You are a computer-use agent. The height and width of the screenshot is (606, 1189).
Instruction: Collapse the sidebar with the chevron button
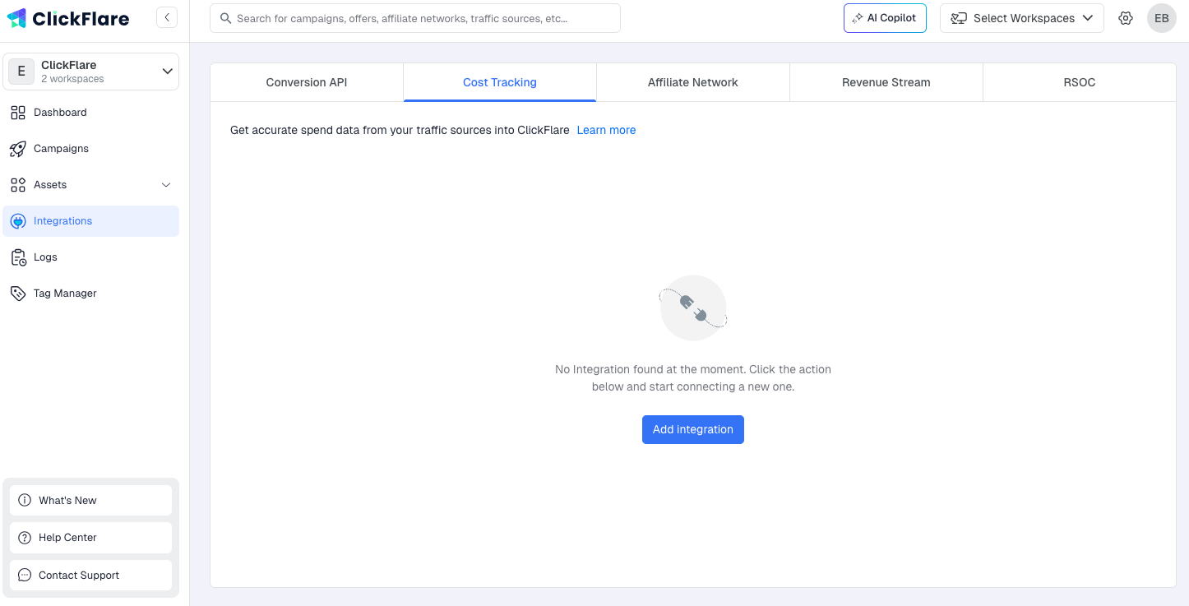(167, 17)
